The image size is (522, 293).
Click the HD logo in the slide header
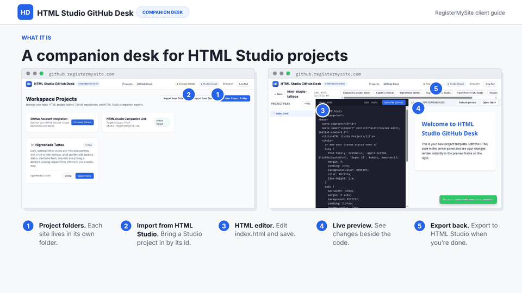tap(26, 12)
